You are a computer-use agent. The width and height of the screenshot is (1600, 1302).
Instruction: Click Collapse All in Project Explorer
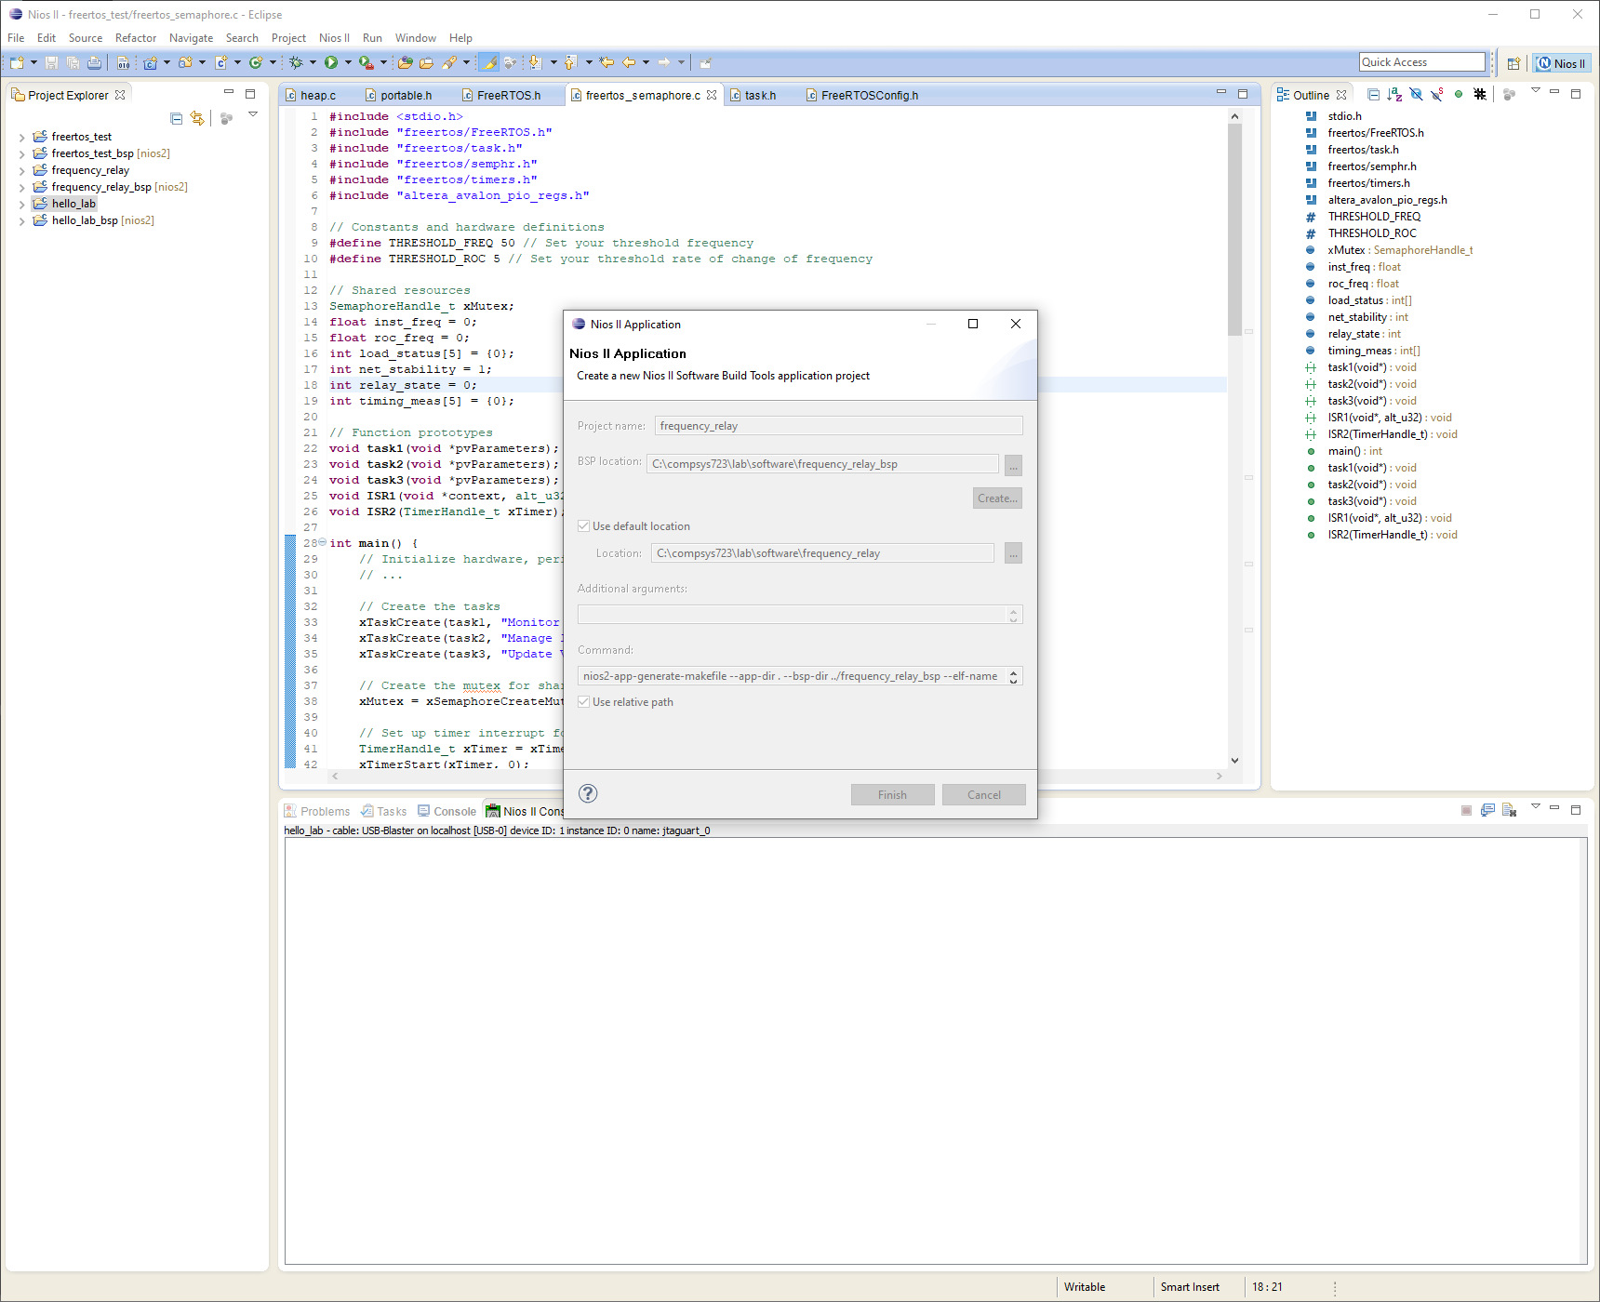(x=177, y=118)
